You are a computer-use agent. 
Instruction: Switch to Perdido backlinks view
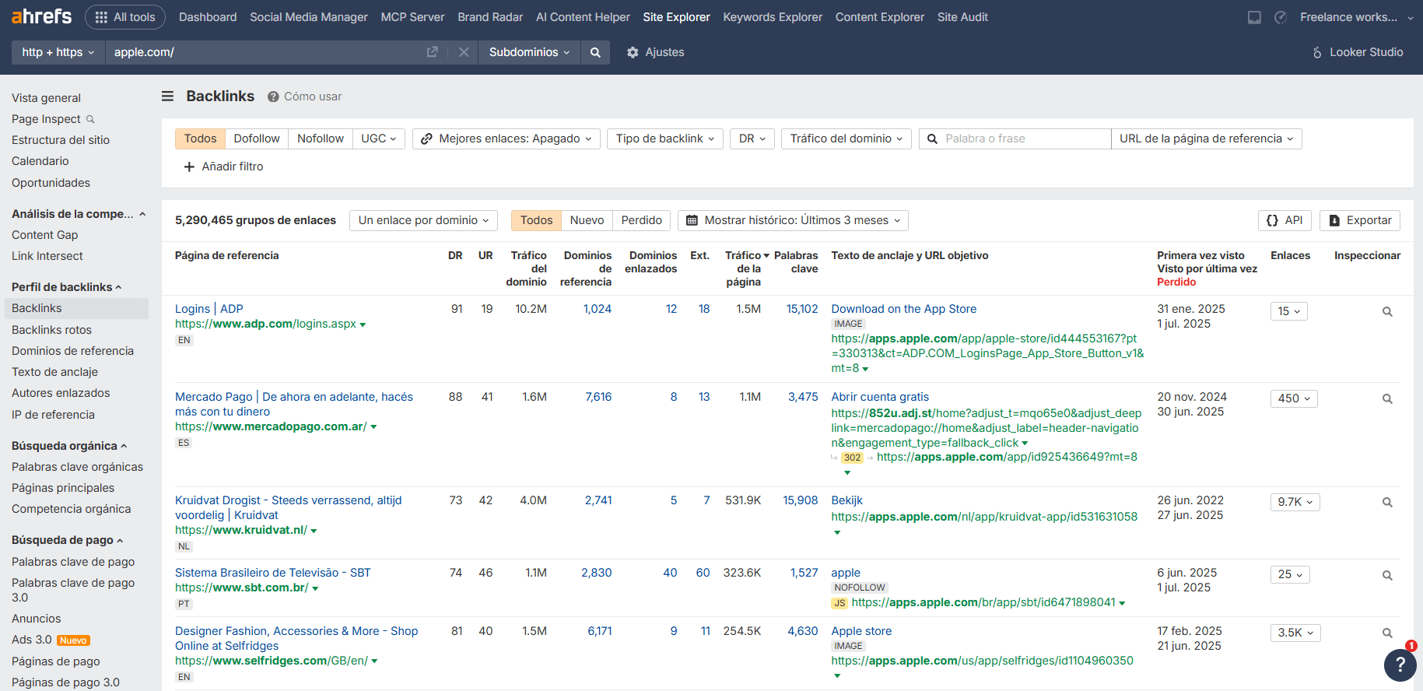coord(641,220)
